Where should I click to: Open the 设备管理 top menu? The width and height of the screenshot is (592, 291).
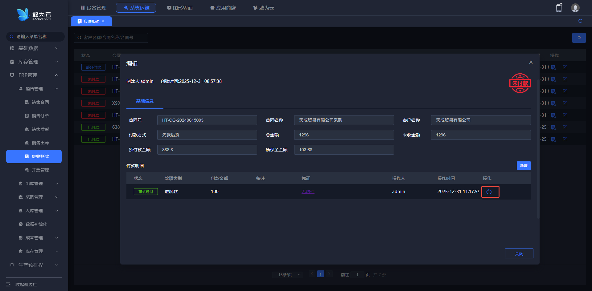(x=93, y=8)
